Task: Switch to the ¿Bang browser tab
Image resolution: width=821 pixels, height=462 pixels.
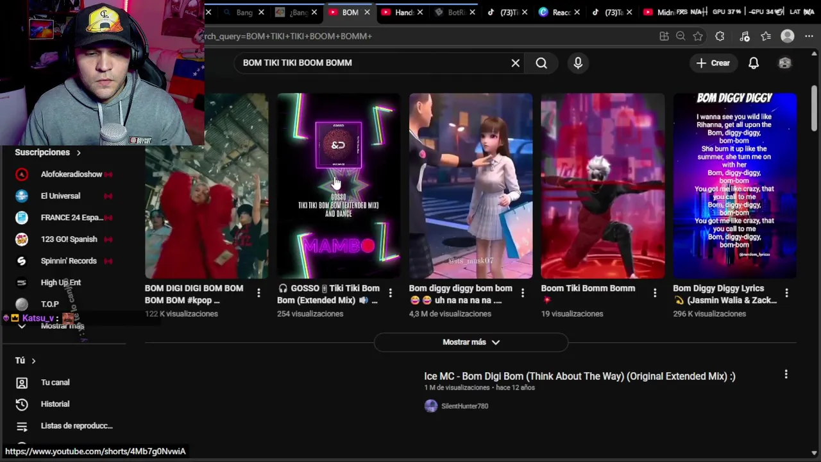Action: pyautogui.click(x=296, y=12)
